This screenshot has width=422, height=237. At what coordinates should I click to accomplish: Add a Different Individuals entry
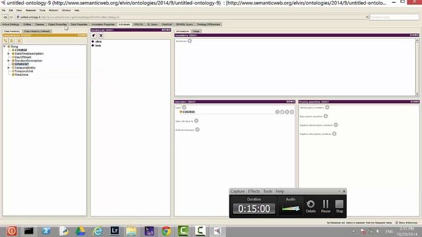tap(198, 130)
